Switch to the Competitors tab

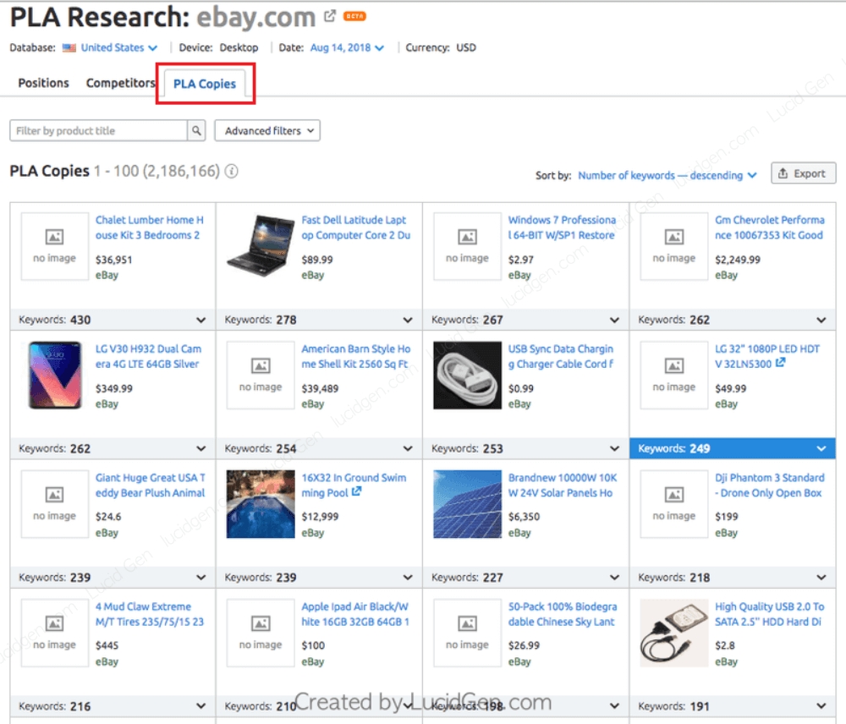click(121, 83)
